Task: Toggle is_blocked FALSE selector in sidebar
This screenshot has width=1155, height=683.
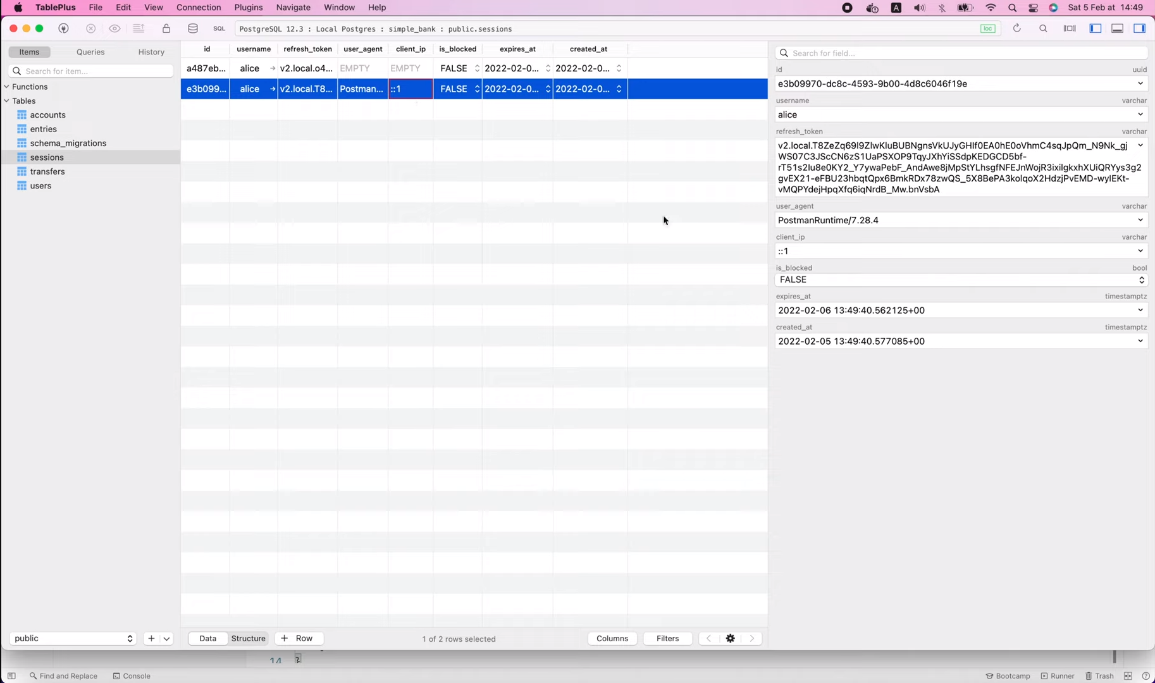Action: pyautogui.click(x=961, y=280)
